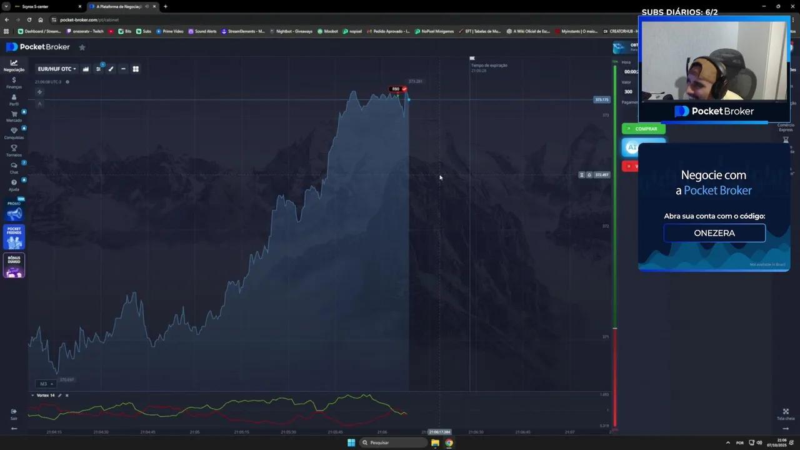Open the Pocket Friends tile
The height and width of the screenshot is (450, 800).
tap(14, 237)
